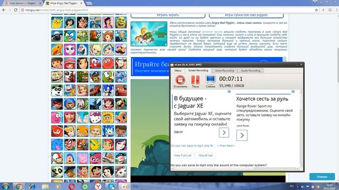This screenshot has height=190, width=339.
Task: Click the browser page vertical scrollbar
Action: (338, 64)
